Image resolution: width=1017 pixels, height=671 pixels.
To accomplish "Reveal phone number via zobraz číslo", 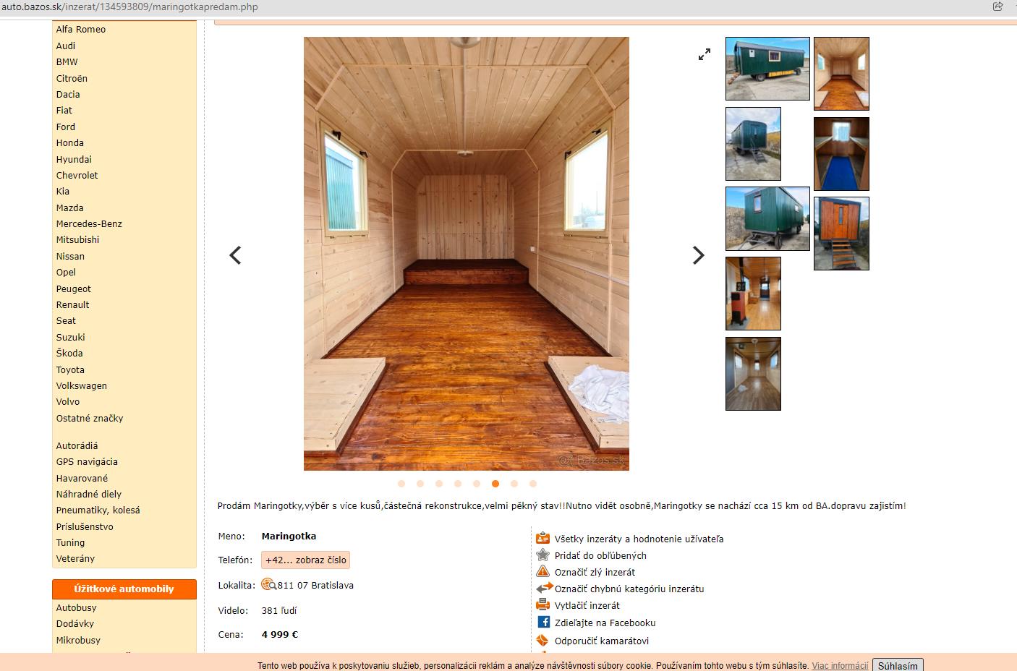I will (x=305, y=560).
